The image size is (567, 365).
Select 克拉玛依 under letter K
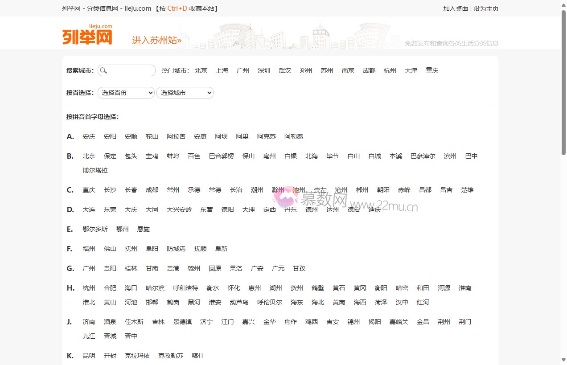click(137, 356)
